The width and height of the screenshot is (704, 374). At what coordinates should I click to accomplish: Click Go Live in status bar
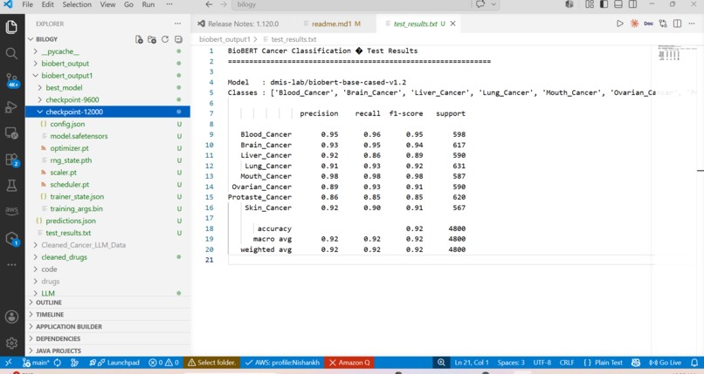665,363
